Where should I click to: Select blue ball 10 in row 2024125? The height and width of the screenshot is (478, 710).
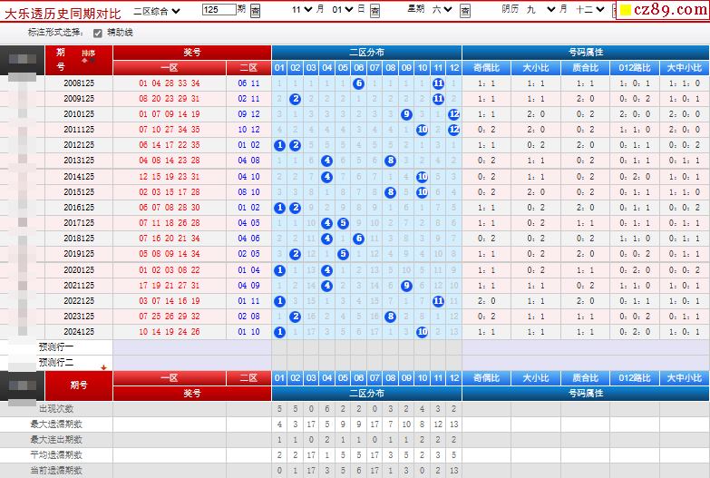[422, 332]
